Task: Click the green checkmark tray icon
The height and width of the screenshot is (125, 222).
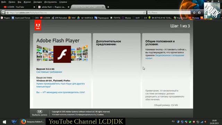Action: pyautogui.click(x=190, y=122)
